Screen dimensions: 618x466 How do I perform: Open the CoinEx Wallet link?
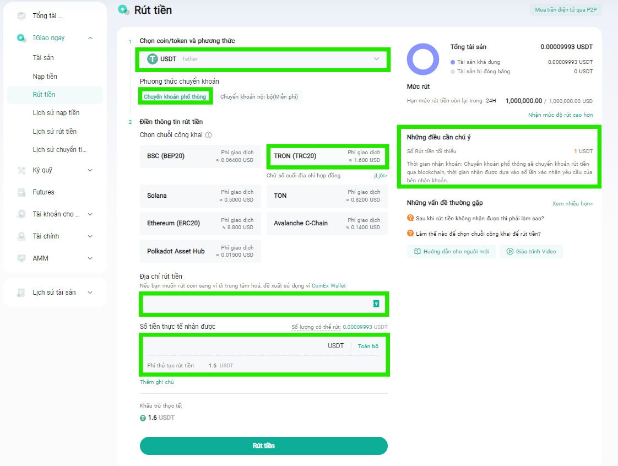point(329,286)
